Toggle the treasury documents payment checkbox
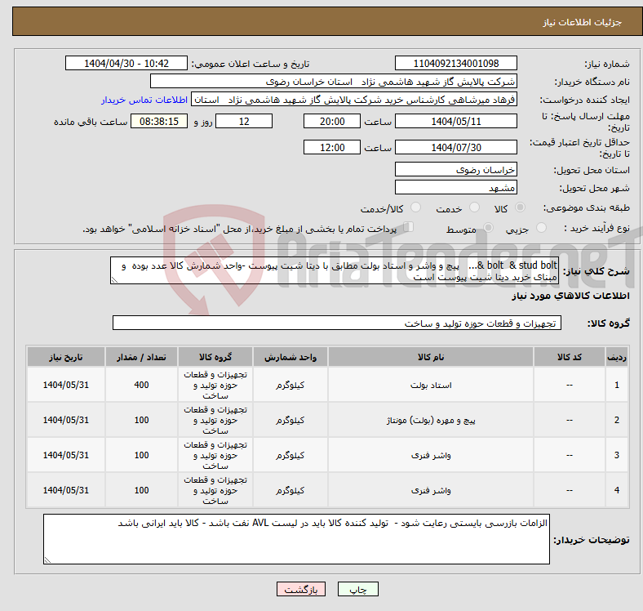This screenshot has height=611, width=643. [410, 228]
